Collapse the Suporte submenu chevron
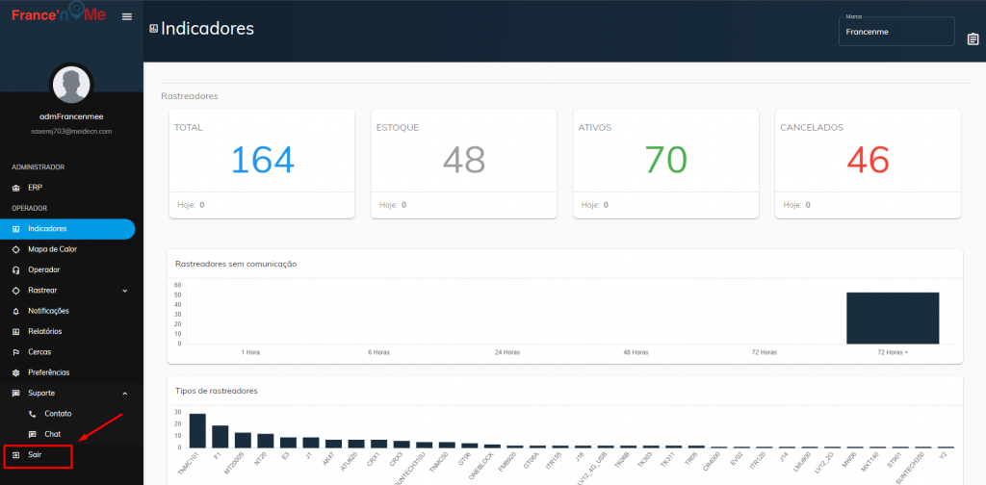Screen dimensions: 986x485 [124, 394]
